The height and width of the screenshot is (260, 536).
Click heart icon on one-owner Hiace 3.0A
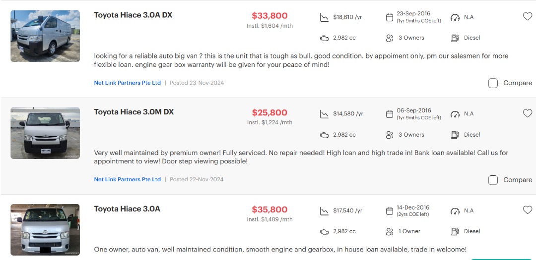(x=528, y=210)
